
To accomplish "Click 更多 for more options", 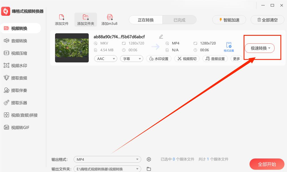I will (x=236, y=59).
